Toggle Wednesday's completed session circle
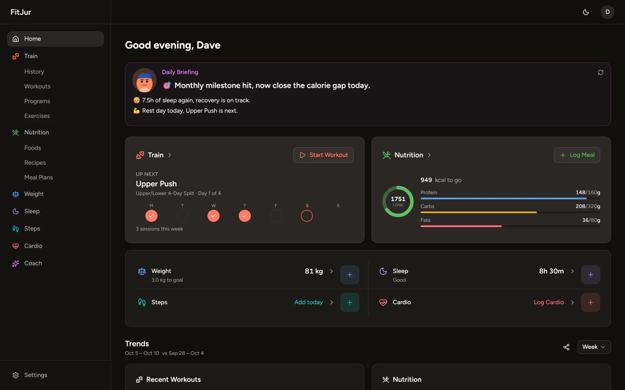Viewport: 625px width, 390px height. (214, 216)
